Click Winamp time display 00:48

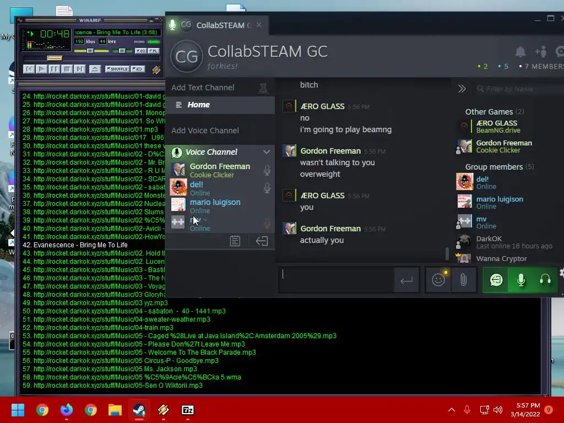(55, 34)
